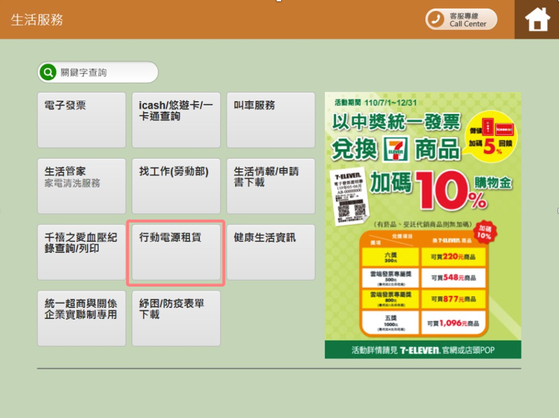
Task: Click 活動詳情請見 7-ELEVEN banner footer
Action: coord(423,349)
